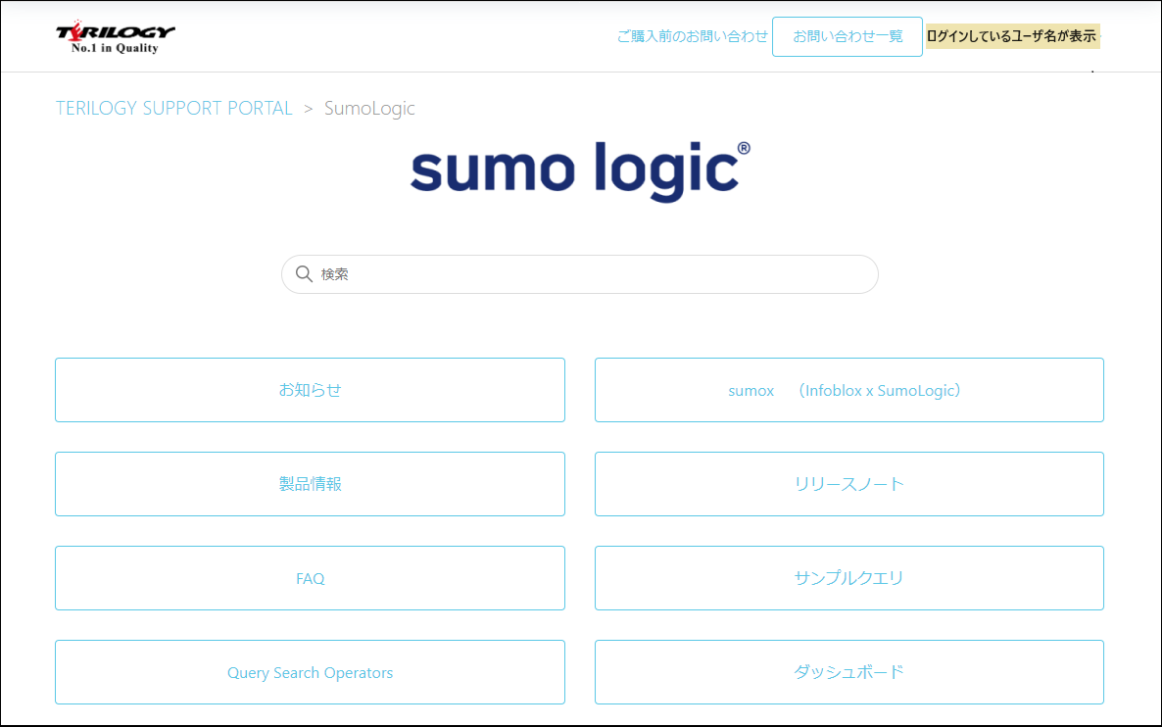Open the ダッシュボード category

click(849, 672)
